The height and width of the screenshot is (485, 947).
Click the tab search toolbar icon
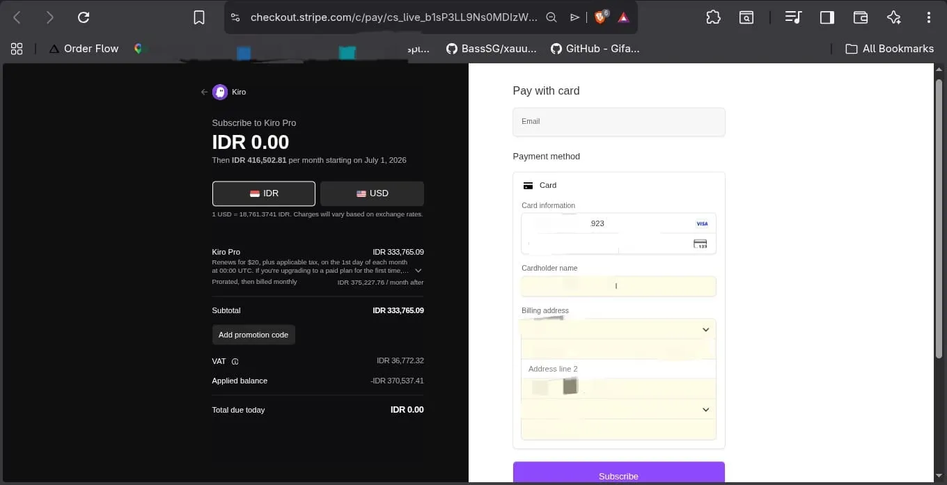(x=746, y=17)
